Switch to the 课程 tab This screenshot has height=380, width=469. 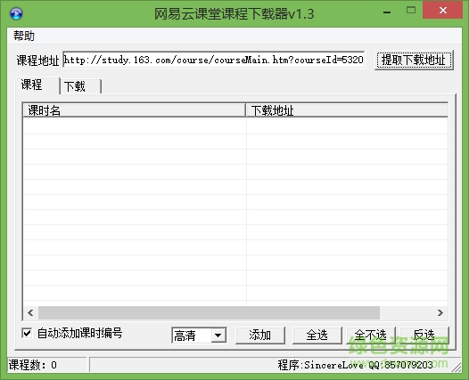point(37,85)
